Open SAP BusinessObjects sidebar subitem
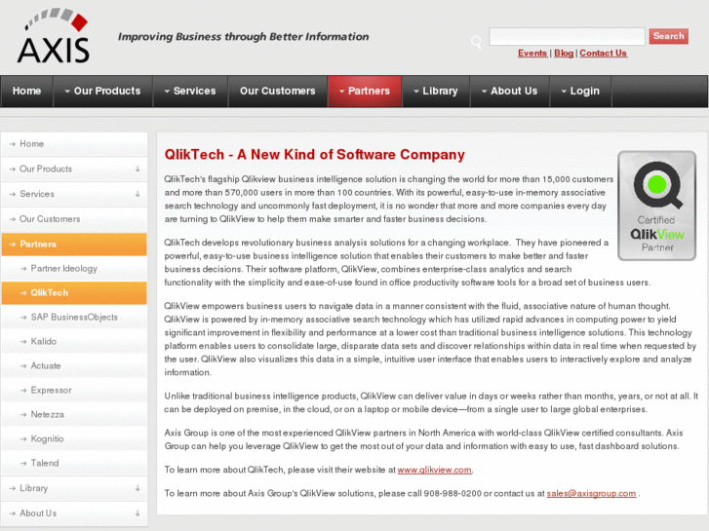The width and height of the screenshot is (709, 531). click(74, 318)
